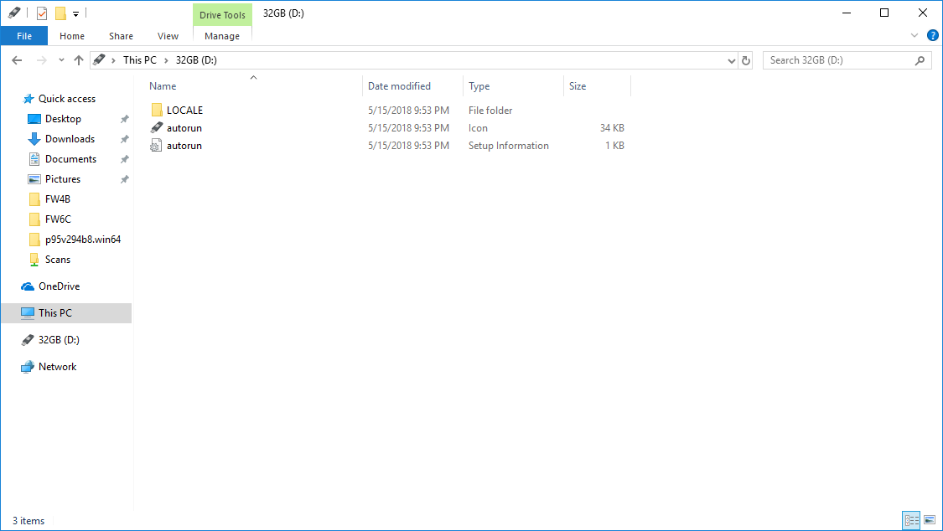Click the LOCALE date modified cell
The image size is (943, 531).
click(408, 110)
